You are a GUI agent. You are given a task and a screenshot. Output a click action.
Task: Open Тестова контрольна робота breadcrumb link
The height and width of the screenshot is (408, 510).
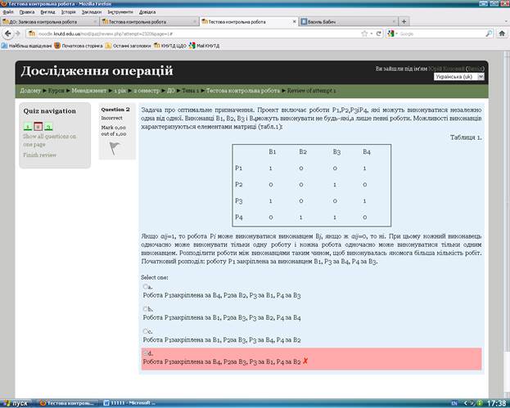click(242, 91)
